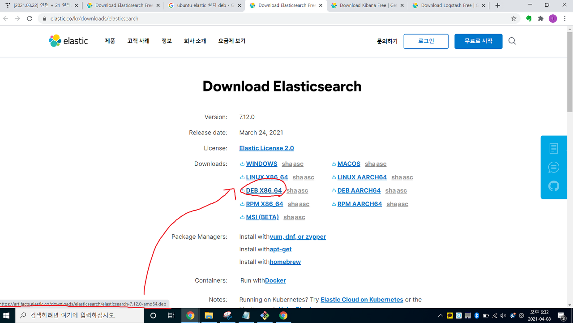Download the LINUX X86_64 package

(x=267, y=177)
